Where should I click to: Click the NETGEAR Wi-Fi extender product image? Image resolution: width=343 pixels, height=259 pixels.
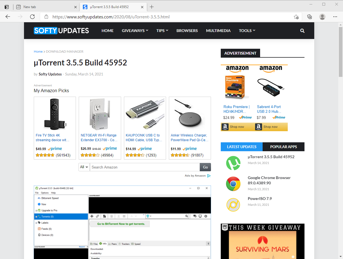pos(100,114)
